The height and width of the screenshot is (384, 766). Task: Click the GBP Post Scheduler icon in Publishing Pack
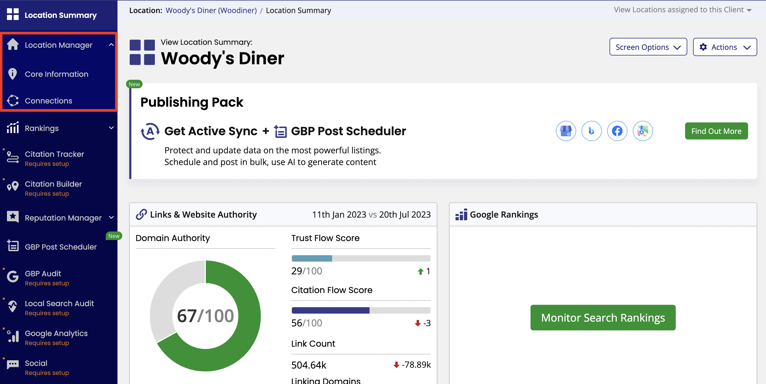point(280,131)
